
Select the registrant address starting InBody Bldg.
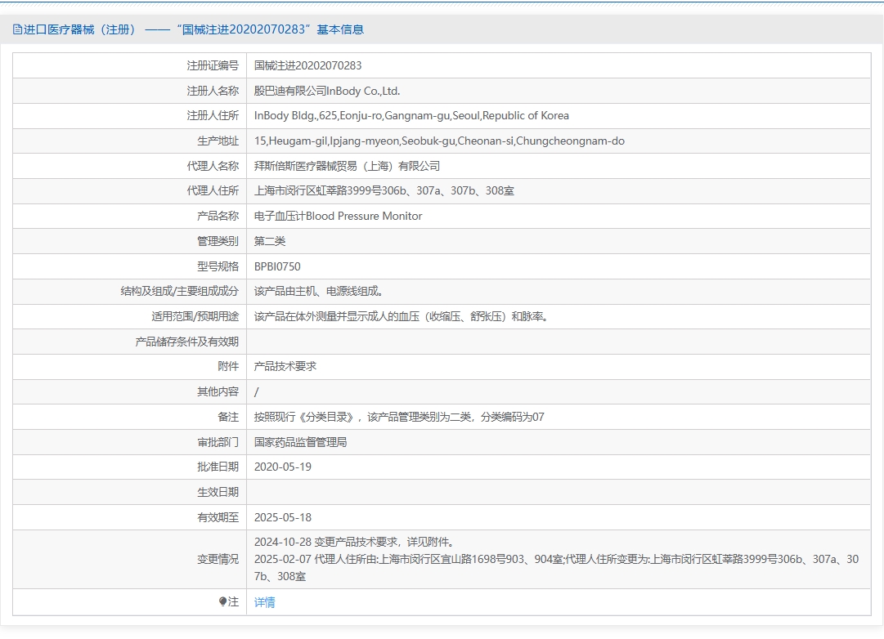tap(411, 115)
